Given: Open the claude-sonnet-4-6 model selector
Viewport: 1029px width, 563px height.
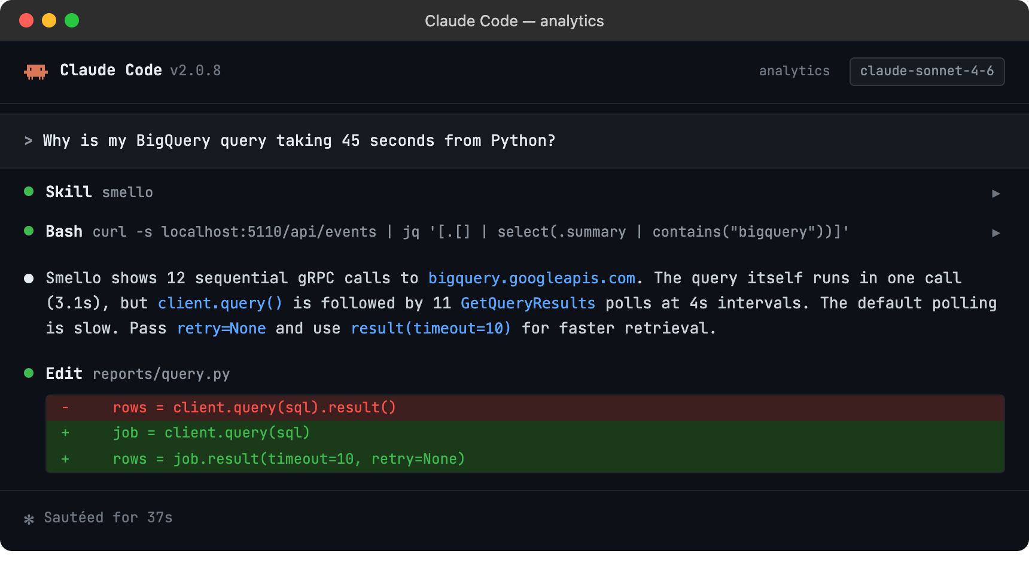Looking at the screenshot, I should point(927,71).
